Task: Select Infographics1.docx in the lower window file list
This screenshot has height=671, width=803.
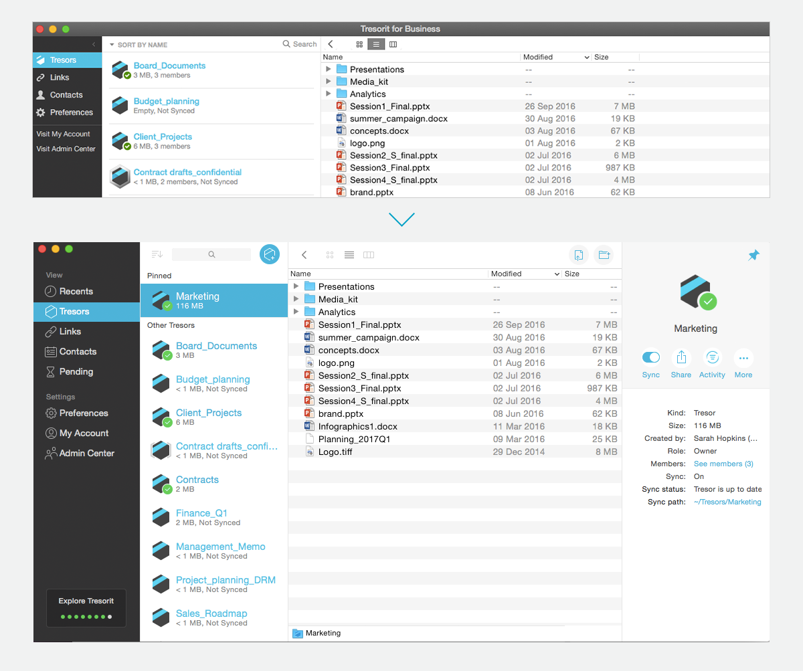Action: 455,426
